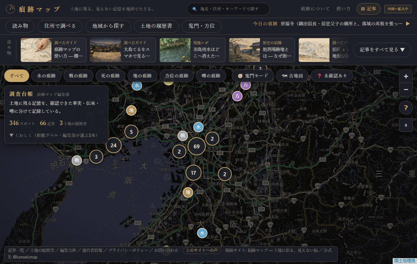Viewport: 417px width, 264px height.
Task: Toggle the 噂の痕跡 filter
Action: tap(211, 76)
